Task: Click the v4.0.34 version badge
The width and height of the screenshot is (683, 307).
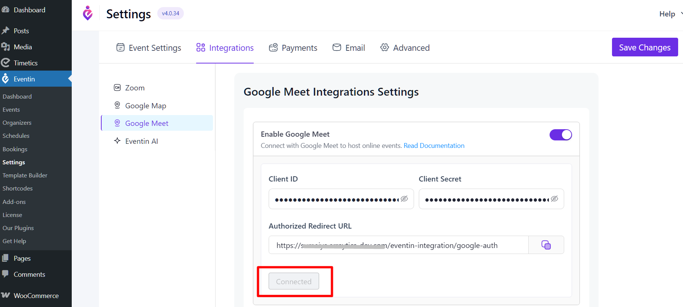Action: (x=170, y=13)
